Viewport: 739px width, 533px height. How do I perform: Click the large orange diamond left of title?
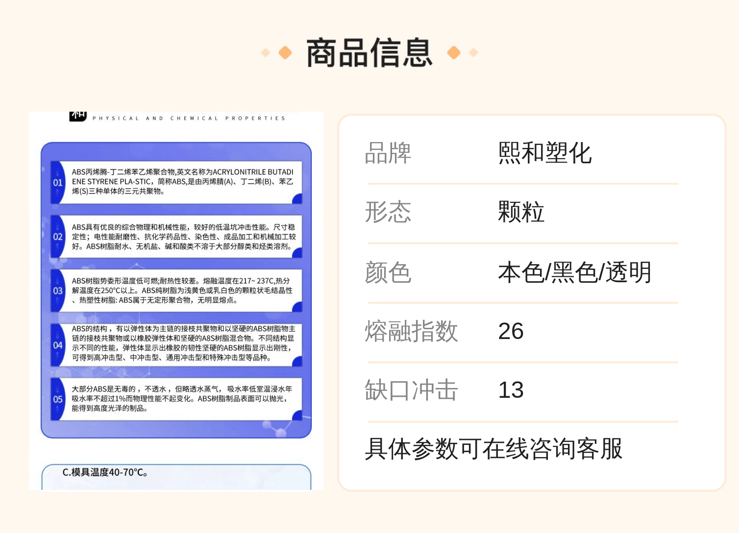point(285,52)
